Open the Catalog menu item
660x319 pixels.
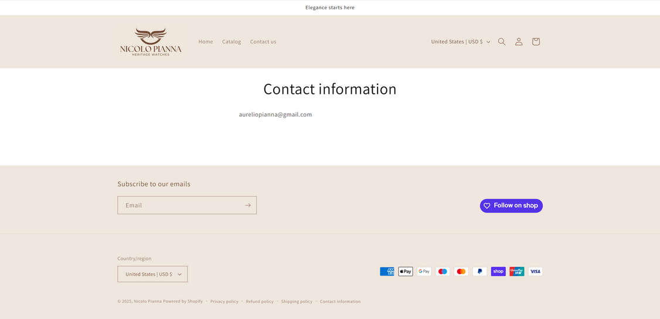click(x=232, y=42)
